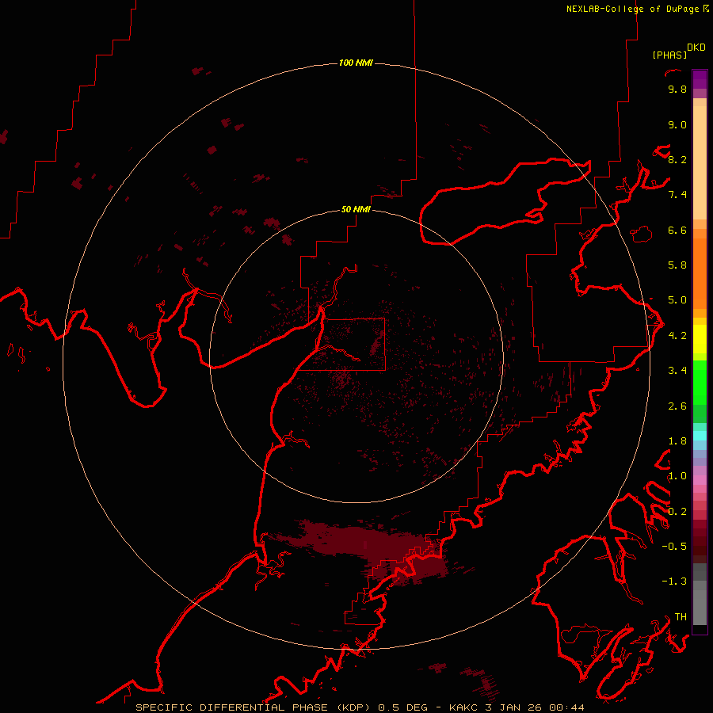The width and height of the screenshot is (713, 713).
Task: Click the cyan segment of the color bar
Action: (700, 436)
